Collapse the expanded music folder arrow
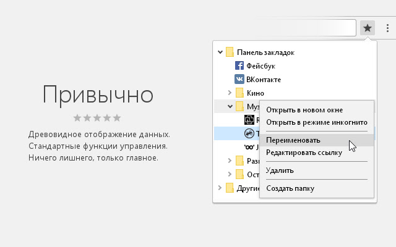Screen dimensions: 396x247 [230, 106]
